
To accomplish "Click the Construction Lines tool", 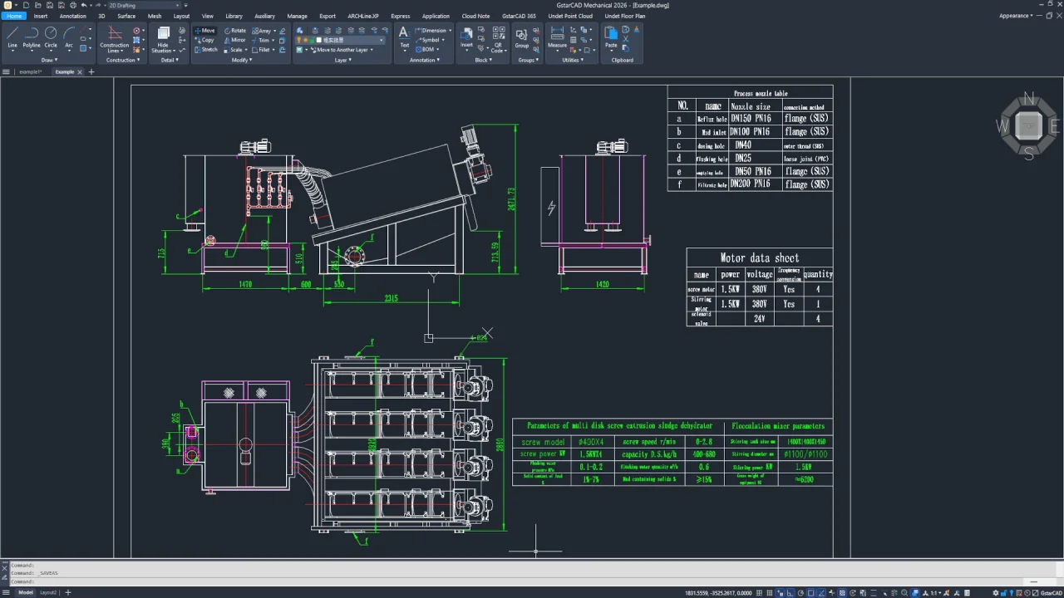I will (x=115, y=39).
